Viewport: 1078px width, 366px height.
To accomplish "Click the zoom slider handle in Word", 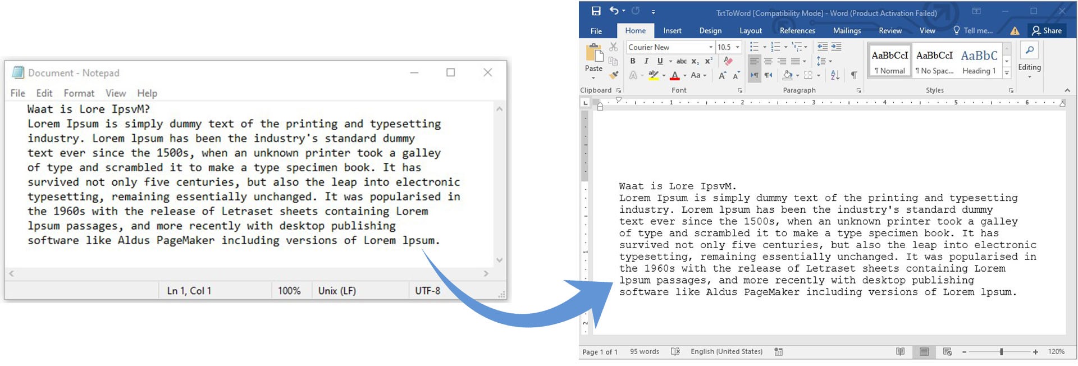I will pos(1001,351).
